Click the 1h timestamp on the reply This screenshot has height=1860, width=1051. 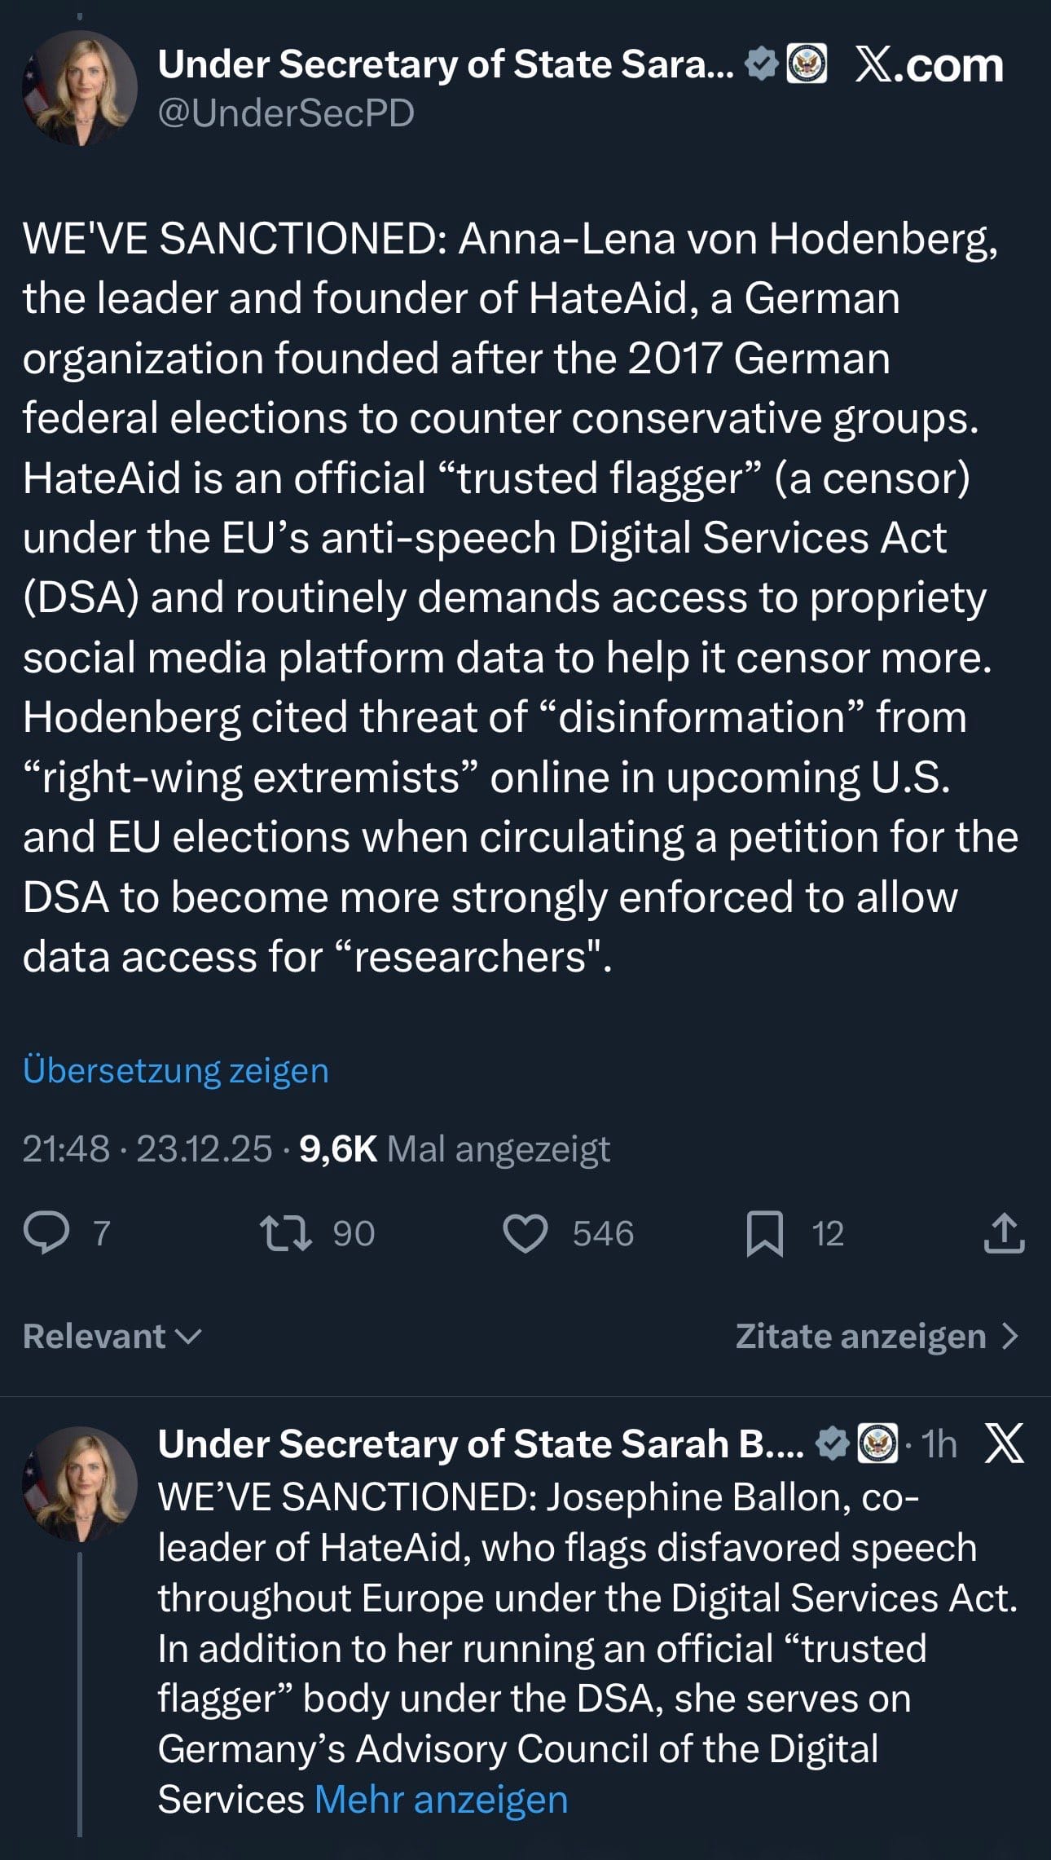coord(939,1443)
